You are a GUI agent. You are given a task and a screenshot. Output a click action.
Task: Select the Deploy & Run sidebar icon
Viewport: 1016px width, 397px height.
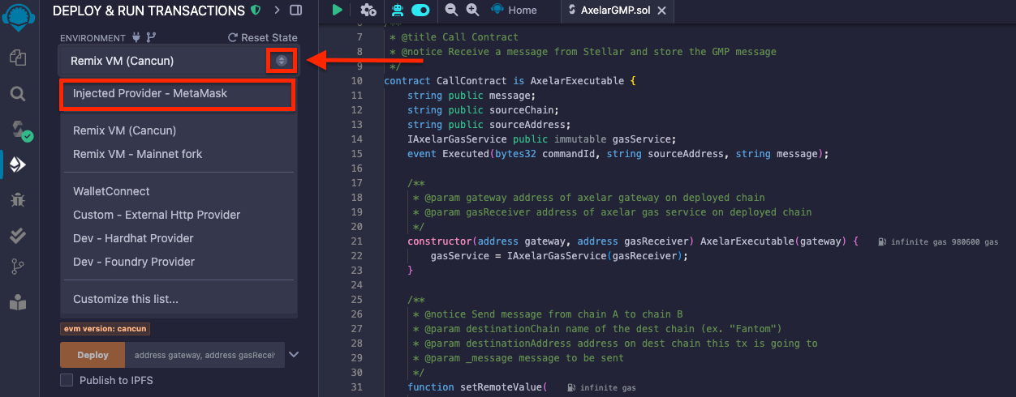click(18, 165)
